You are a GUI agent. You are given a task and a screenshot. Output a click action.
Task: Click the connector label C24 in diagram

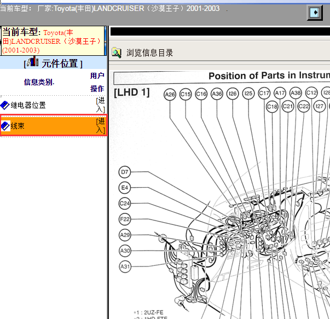click(125, 204)
